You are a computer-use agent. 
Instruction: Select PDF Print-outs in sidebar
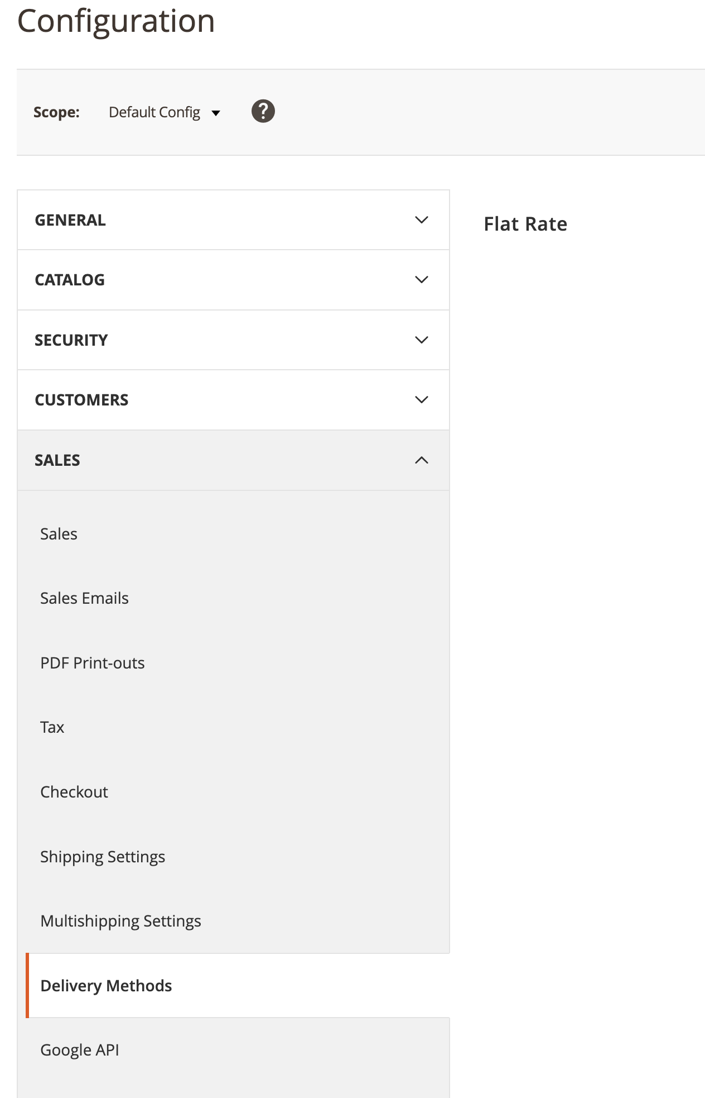[x=93, y=663]
